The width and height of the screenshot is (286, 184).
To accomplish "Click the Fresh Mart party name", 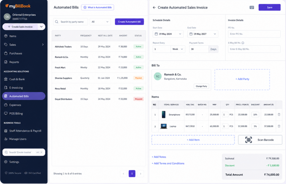I will [x=60, y=67].
